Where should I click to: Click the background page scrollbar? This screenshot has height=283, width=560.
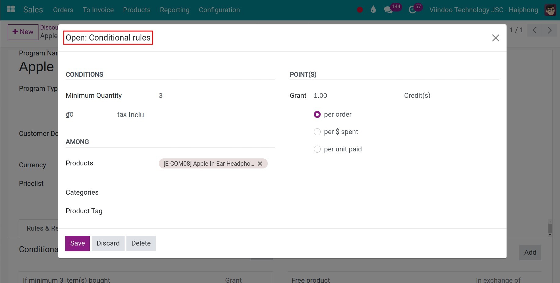pyautogui.click(x=550, y=228)
